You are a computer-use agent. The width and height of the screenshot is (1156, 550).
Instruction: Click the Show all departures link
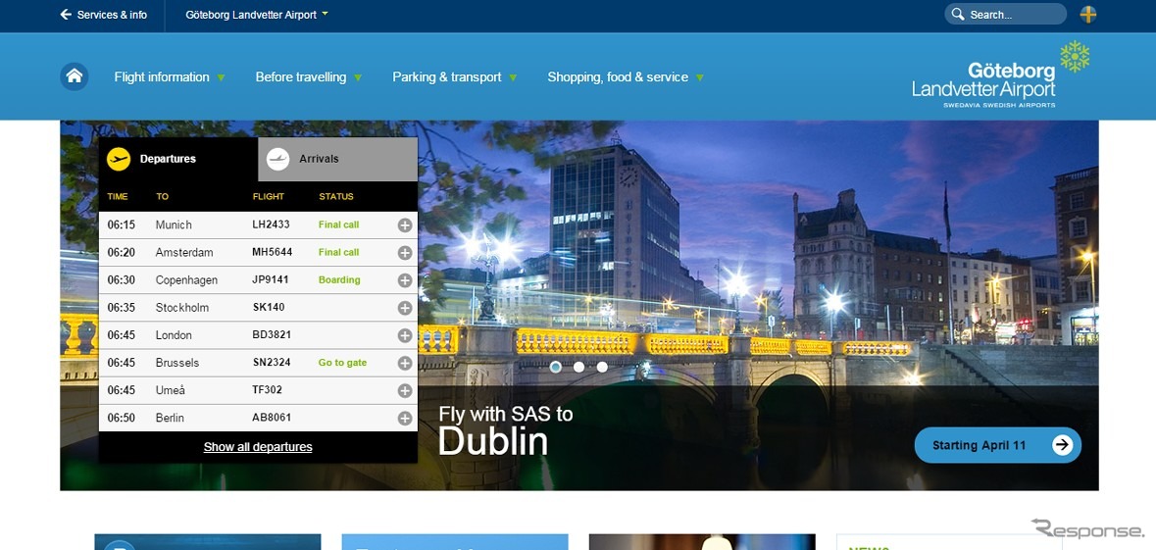tap(258, 447)
